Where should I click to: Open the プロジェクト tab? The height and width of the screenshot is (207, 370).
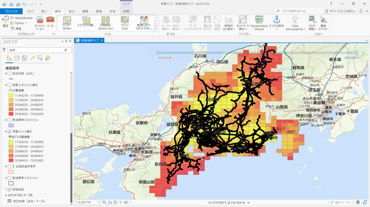[11, 11]
